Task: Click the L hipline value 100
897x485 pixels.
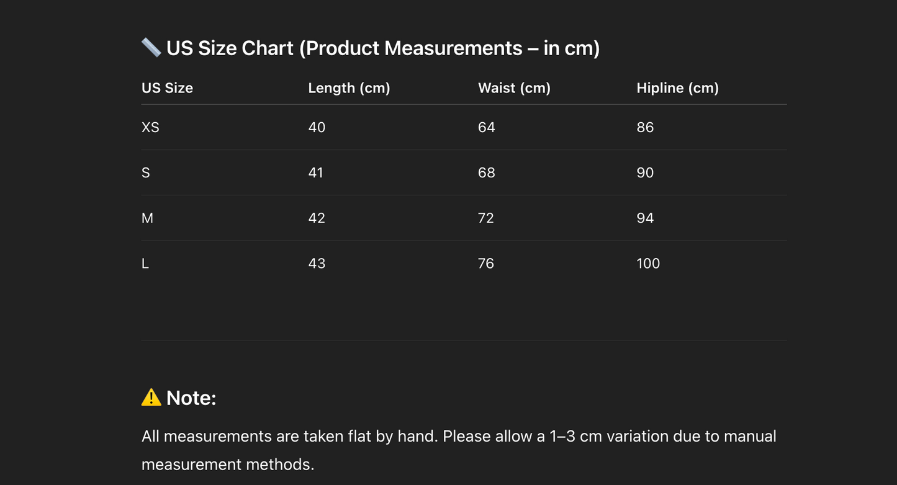Action: pos(648,264)
